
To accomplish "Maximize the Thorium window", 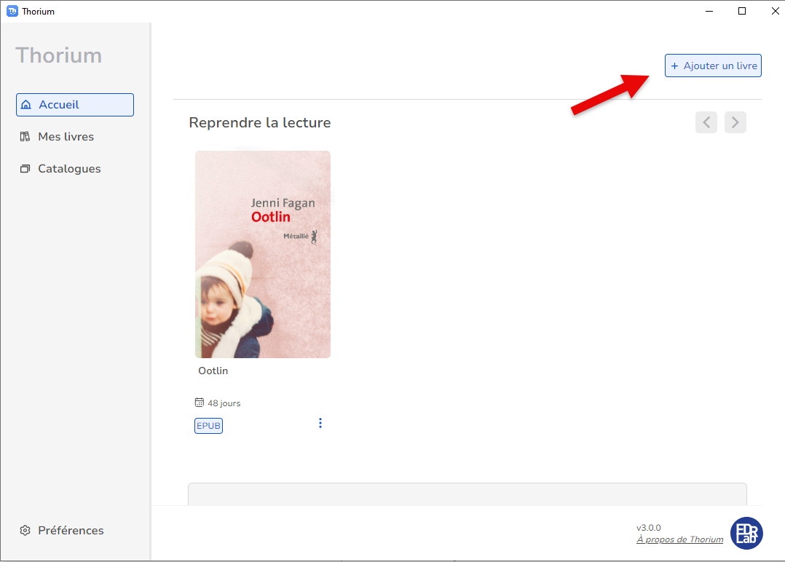I will click(742, 11).
